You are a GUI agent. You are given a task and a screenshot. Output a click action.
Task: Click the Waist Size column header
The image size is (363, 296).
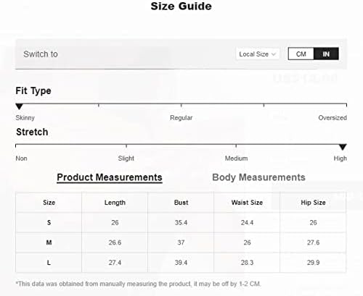pyautogui.click(x=247, y=203)
